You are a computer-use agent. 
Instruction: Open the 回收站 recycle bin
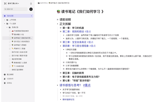click(9, 83)
